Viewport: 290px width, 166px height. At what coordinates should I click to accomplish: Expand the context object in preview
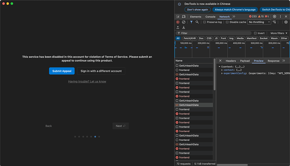[222, 70]
